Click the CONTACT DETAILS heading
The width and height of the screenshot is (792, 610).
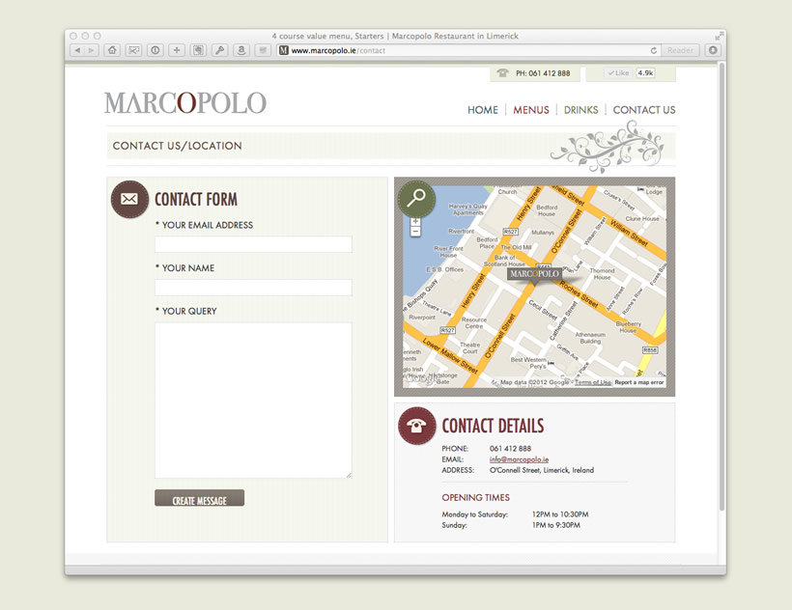pos(493,426)
